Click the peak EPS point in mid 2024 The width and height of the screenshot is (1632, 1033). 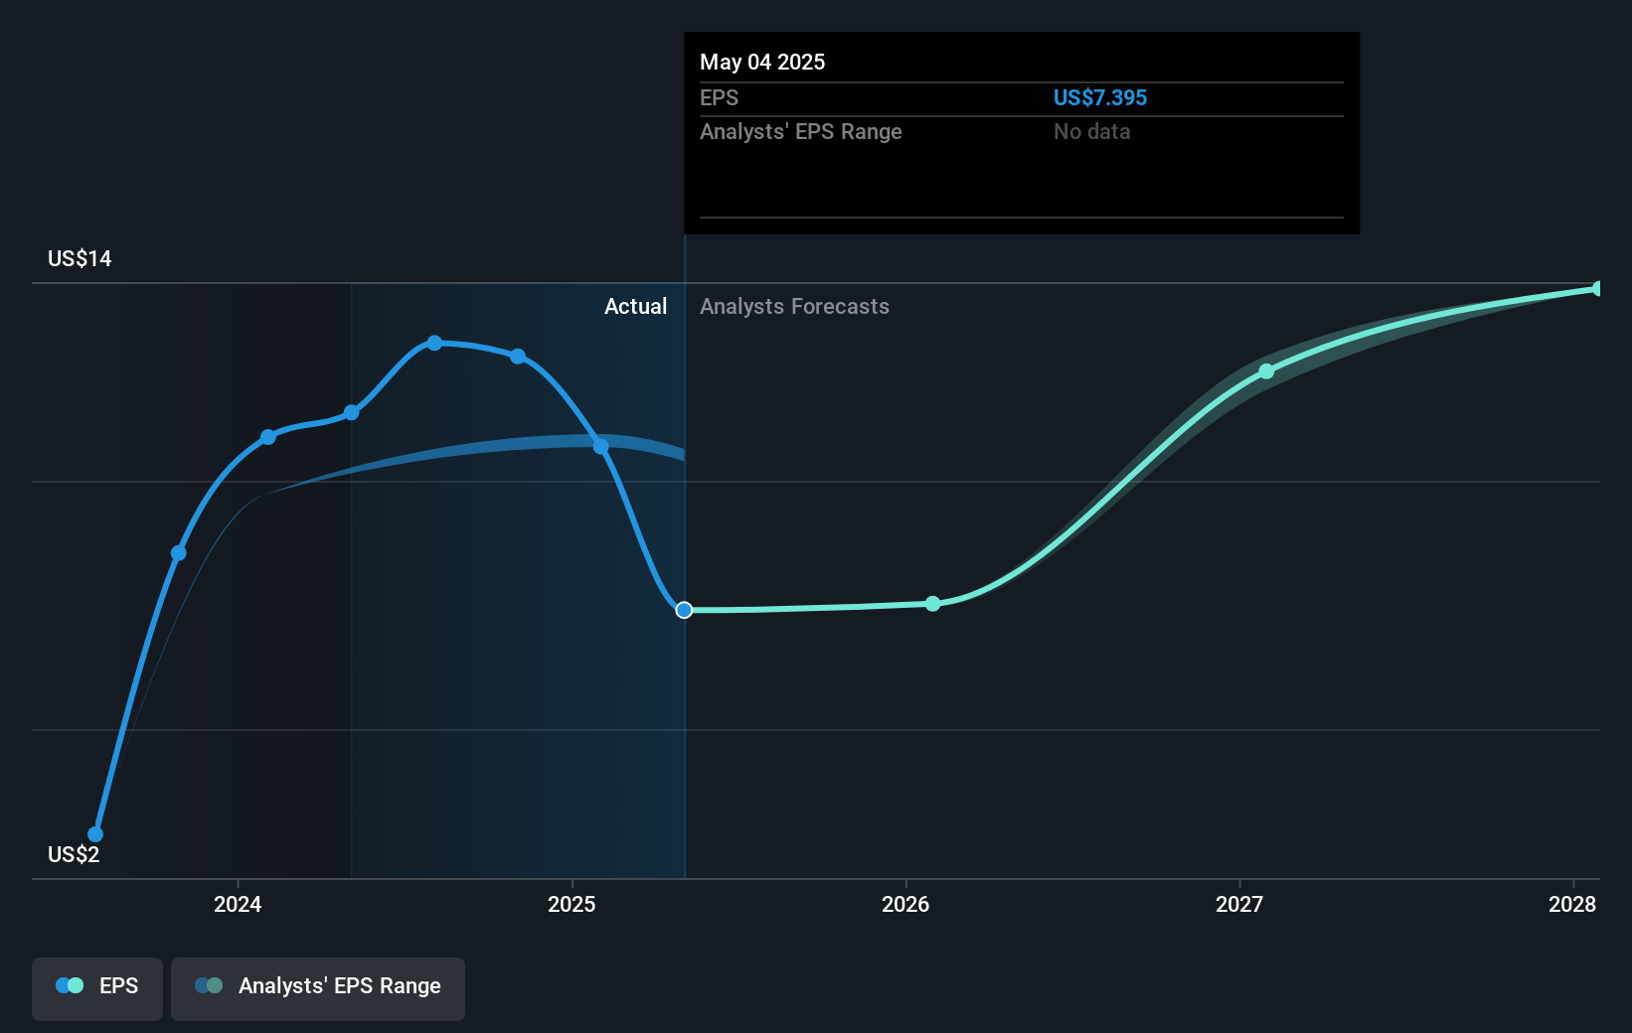pyautogui.click(x=434, y=343)
